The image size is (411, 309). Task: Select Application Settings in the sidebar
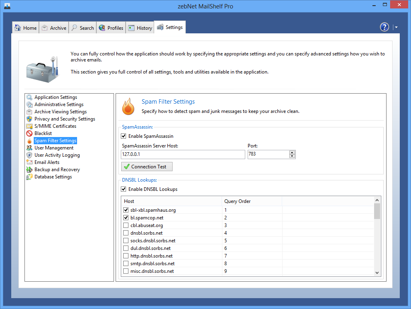(x=55, y=97)
